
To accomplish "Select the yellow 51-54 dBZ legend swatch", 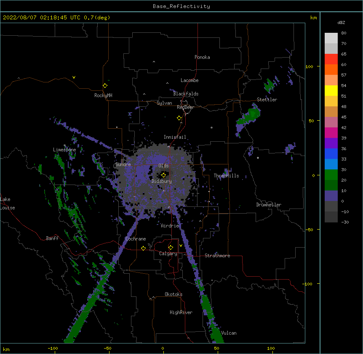I will click(331, 90).
